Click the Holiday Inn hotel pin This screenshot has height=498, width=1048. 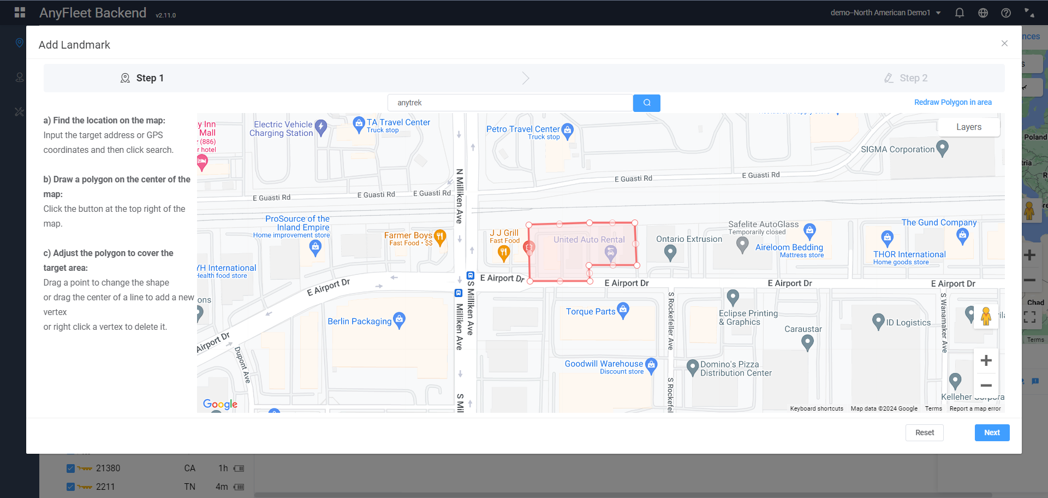pos(202,162)
